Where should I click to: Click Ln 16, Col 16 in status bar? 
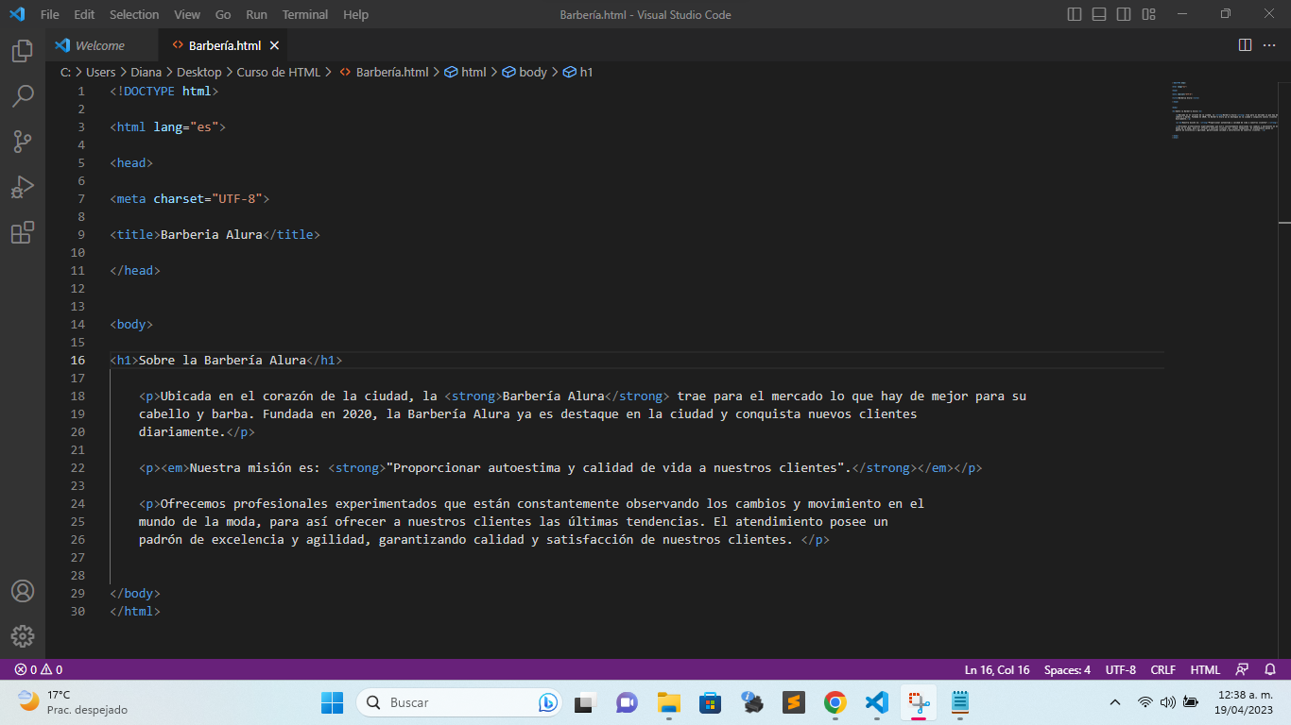(x=997, y=669)
